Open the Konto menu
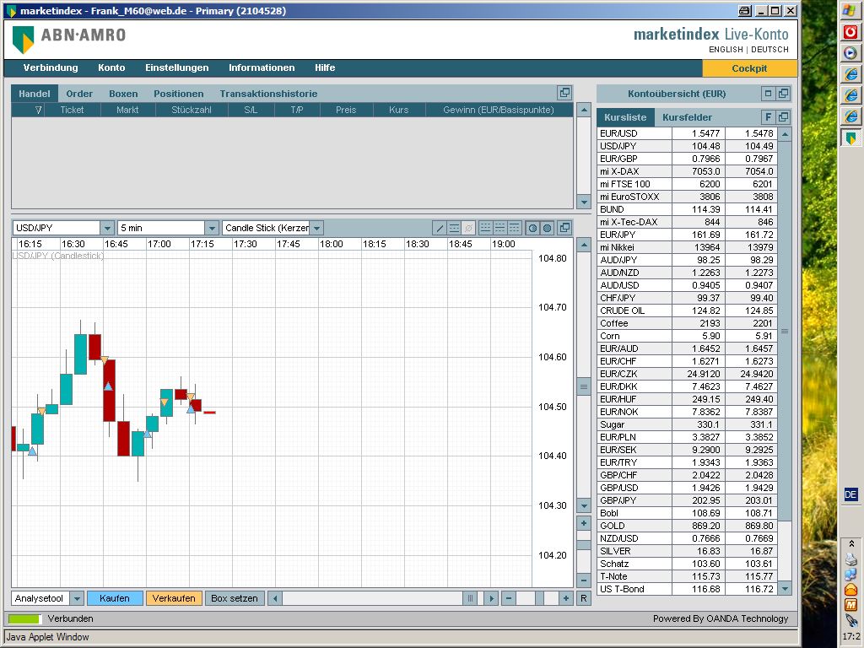 111,67
